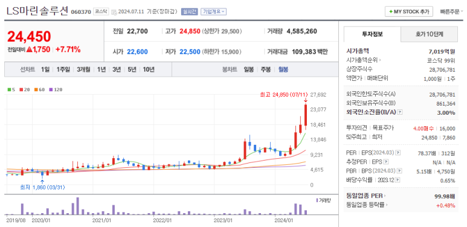Select the 10년 line chart period
Viewport: 467px width, 227px height.
pyautogui.click(x=149, y=69)
